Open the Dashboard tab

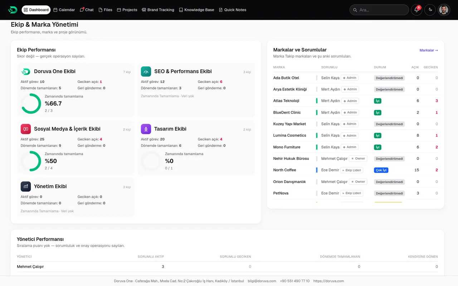point(36,10)
